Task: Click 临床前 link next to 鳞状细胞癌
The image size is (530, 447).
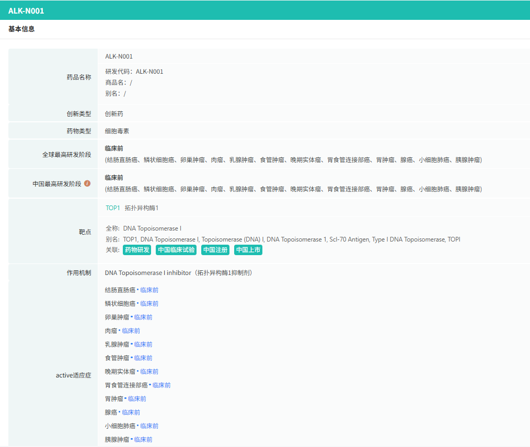Action: click(x=149, y=304)
